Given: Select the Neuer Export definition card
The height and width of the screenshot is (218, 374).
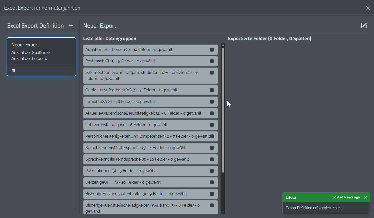Looking at the screenshot, I should [41, 51].
